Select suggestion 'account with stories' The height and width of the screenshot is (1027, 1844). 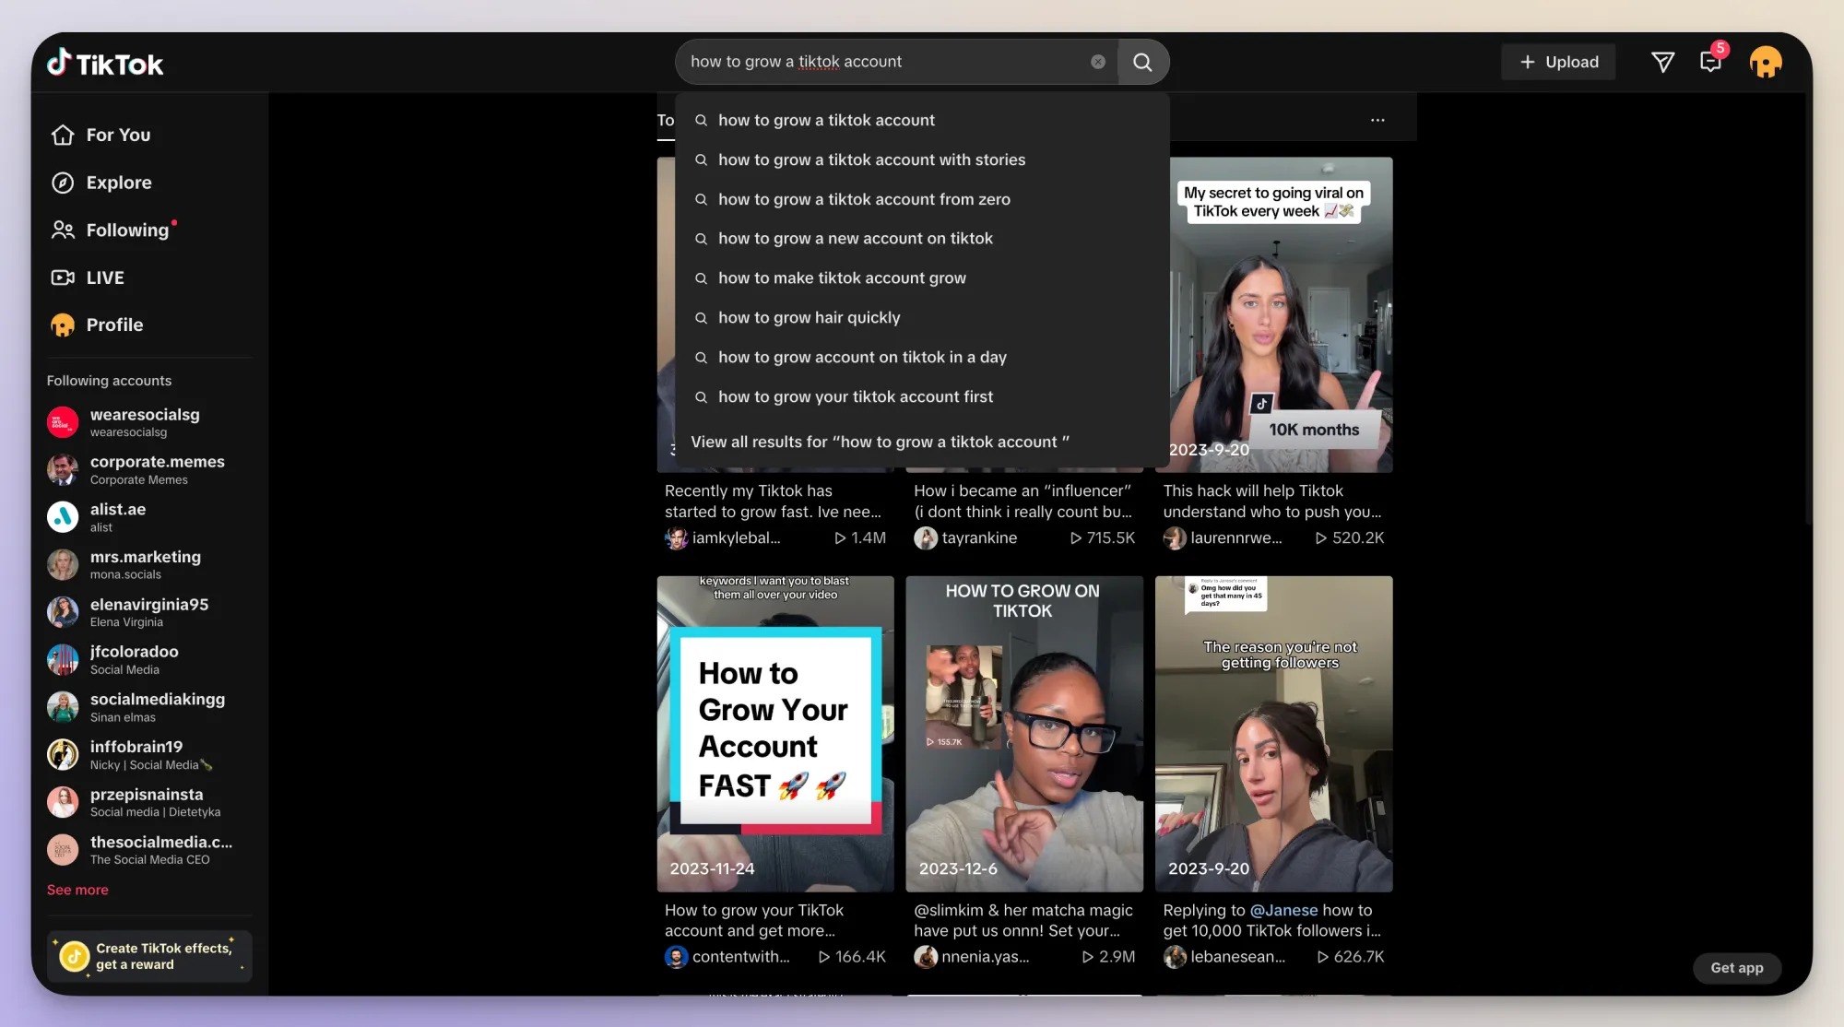tap(922, 159)
